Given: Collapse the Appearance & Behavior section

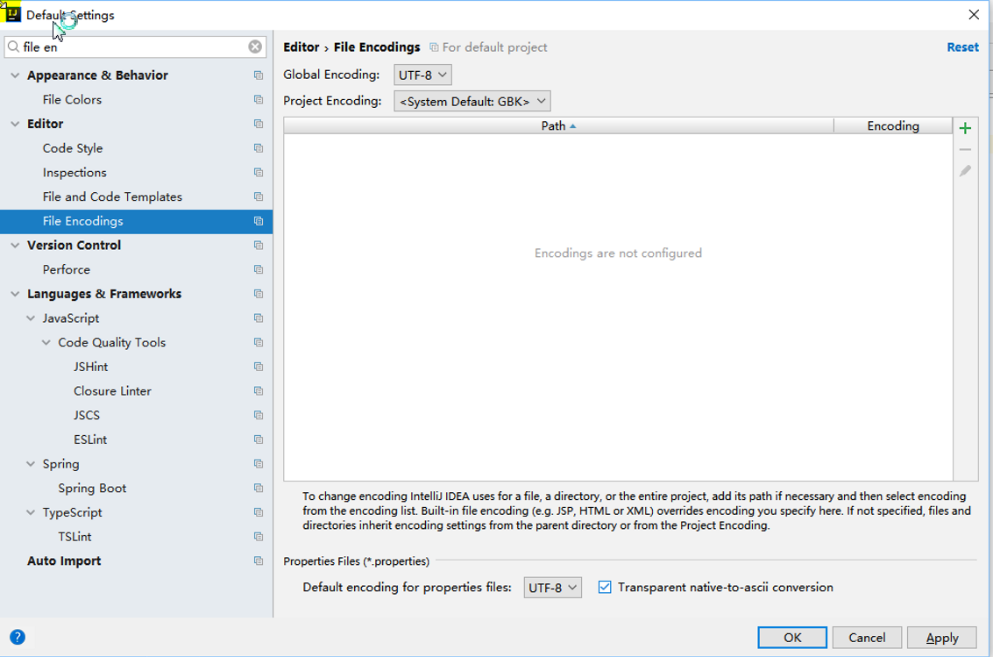Looking at the screenshot, I should (x=15, y=75).
